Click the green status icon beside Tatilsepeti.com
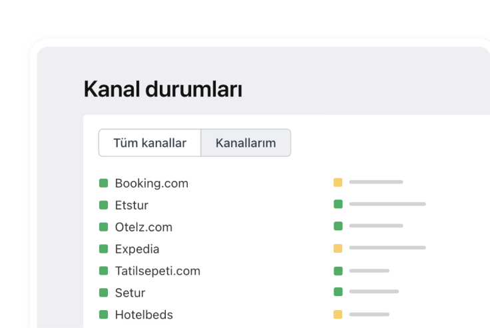The height and width of the screenshot is (328, 490). (103, 271)
